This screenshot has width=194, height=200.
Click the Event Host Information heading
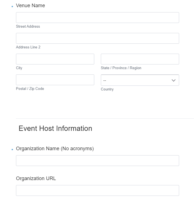[x=55, y=128]
